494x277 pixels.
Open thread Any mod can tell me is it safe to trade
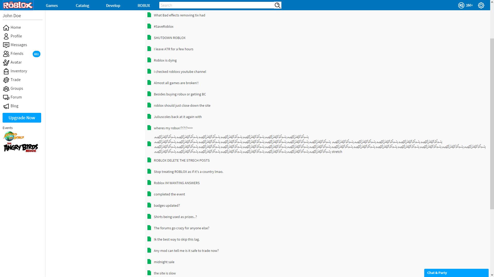(x=186, y=251)
